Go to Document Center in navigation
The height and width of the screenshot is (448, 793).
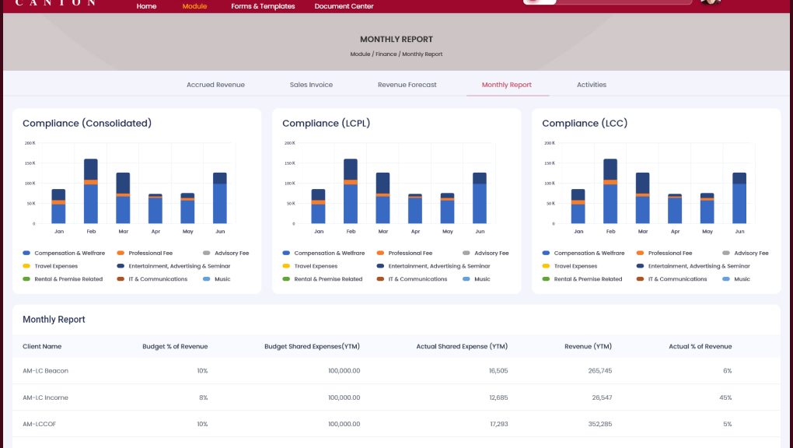pyautogui.click(x=344, y=6)
